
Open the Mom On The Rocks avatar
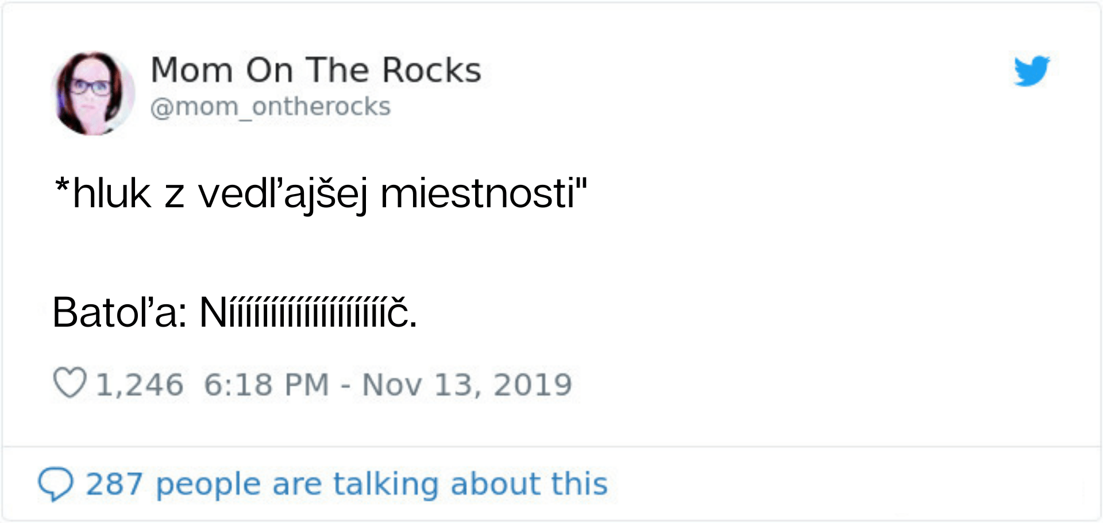click(93, 94)
